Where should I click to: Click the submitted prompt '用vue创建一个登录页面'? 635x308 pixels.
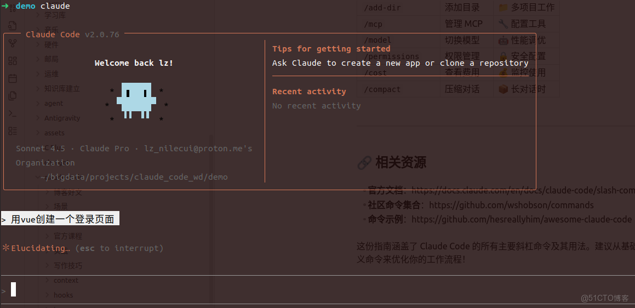tap(62, 219)
